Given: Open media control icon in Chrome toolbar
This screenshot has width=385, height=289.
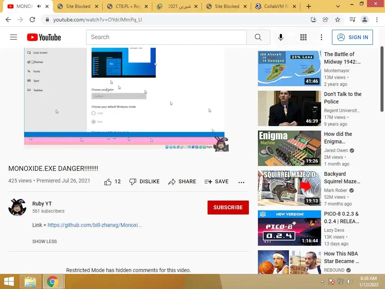Looking at the screenshot, I should click(x=352, y=20).
